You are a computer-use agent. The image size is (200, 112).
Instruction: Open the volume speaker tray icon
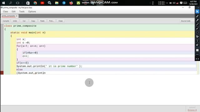click(174, 3)
